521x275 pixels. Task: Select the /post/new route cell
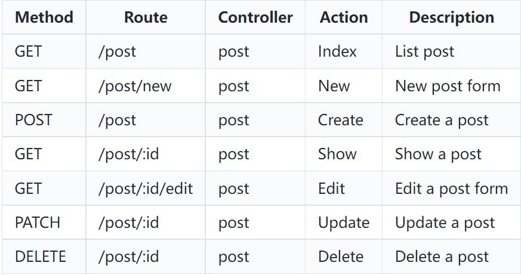pyautogui.click(x=146, y=86)
